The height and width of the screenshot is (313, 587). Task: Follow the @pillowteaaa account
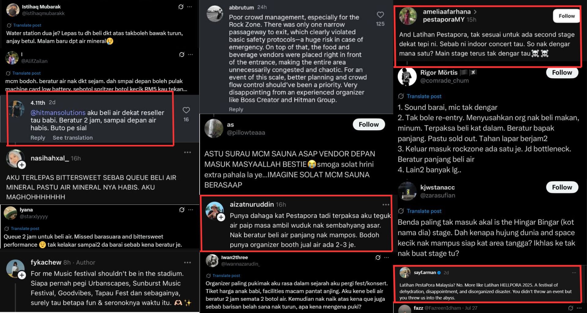pos(369,124)
